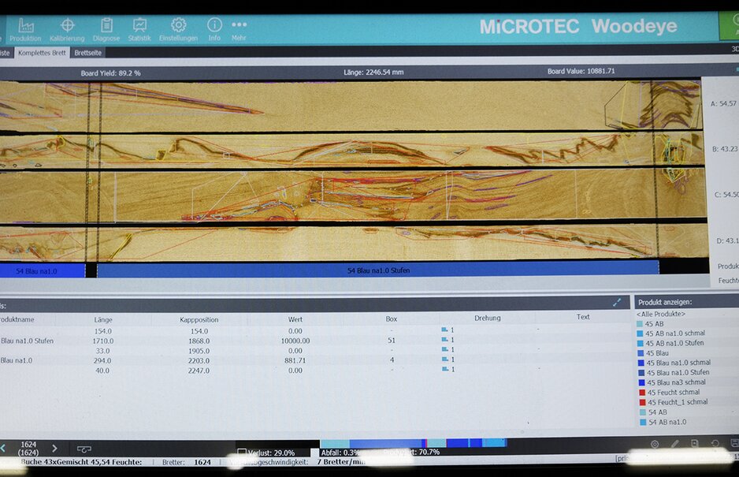739x477 pixels.
Task: Open Einstellungen gear settings
Action: (178, 29)
